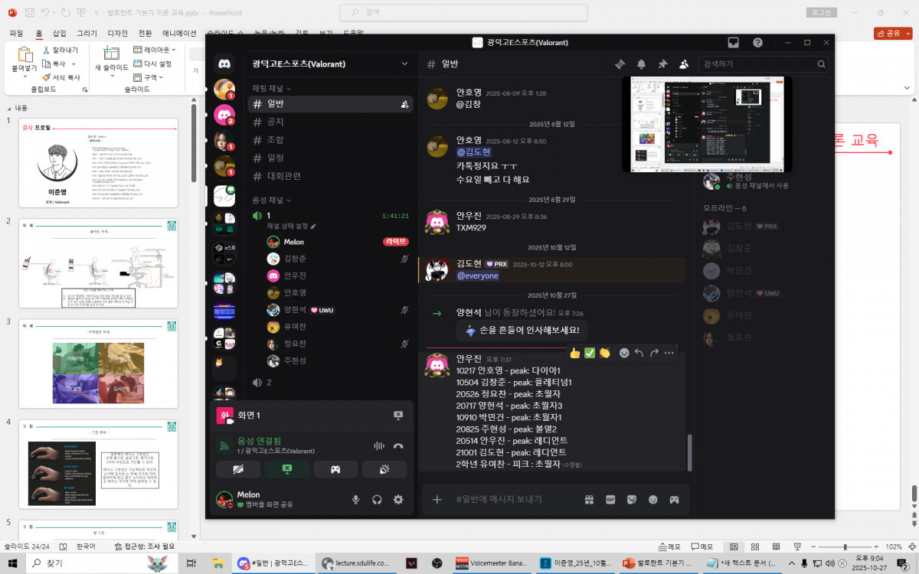Click the 손을 흔들어 인사해보세요 button
Viewport: 919px width, 574px height.
click(x=522, y=331)
